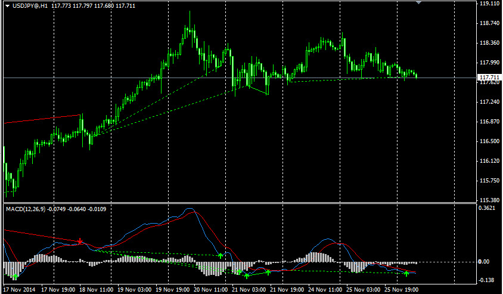Select the last green arrow near 25 Nov 19:00
The width and height of the screenshot is (503, 294).
click(x=406, y=274)
